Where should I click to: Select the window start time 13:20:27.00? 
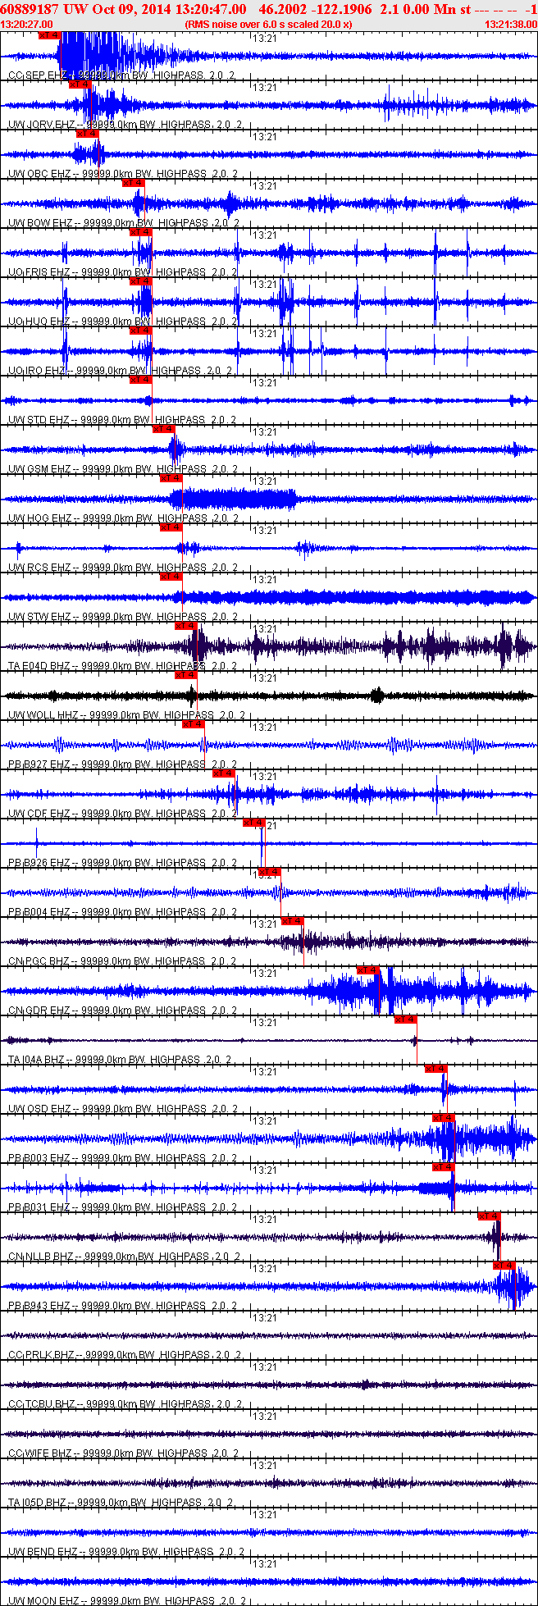pos(27,24)
